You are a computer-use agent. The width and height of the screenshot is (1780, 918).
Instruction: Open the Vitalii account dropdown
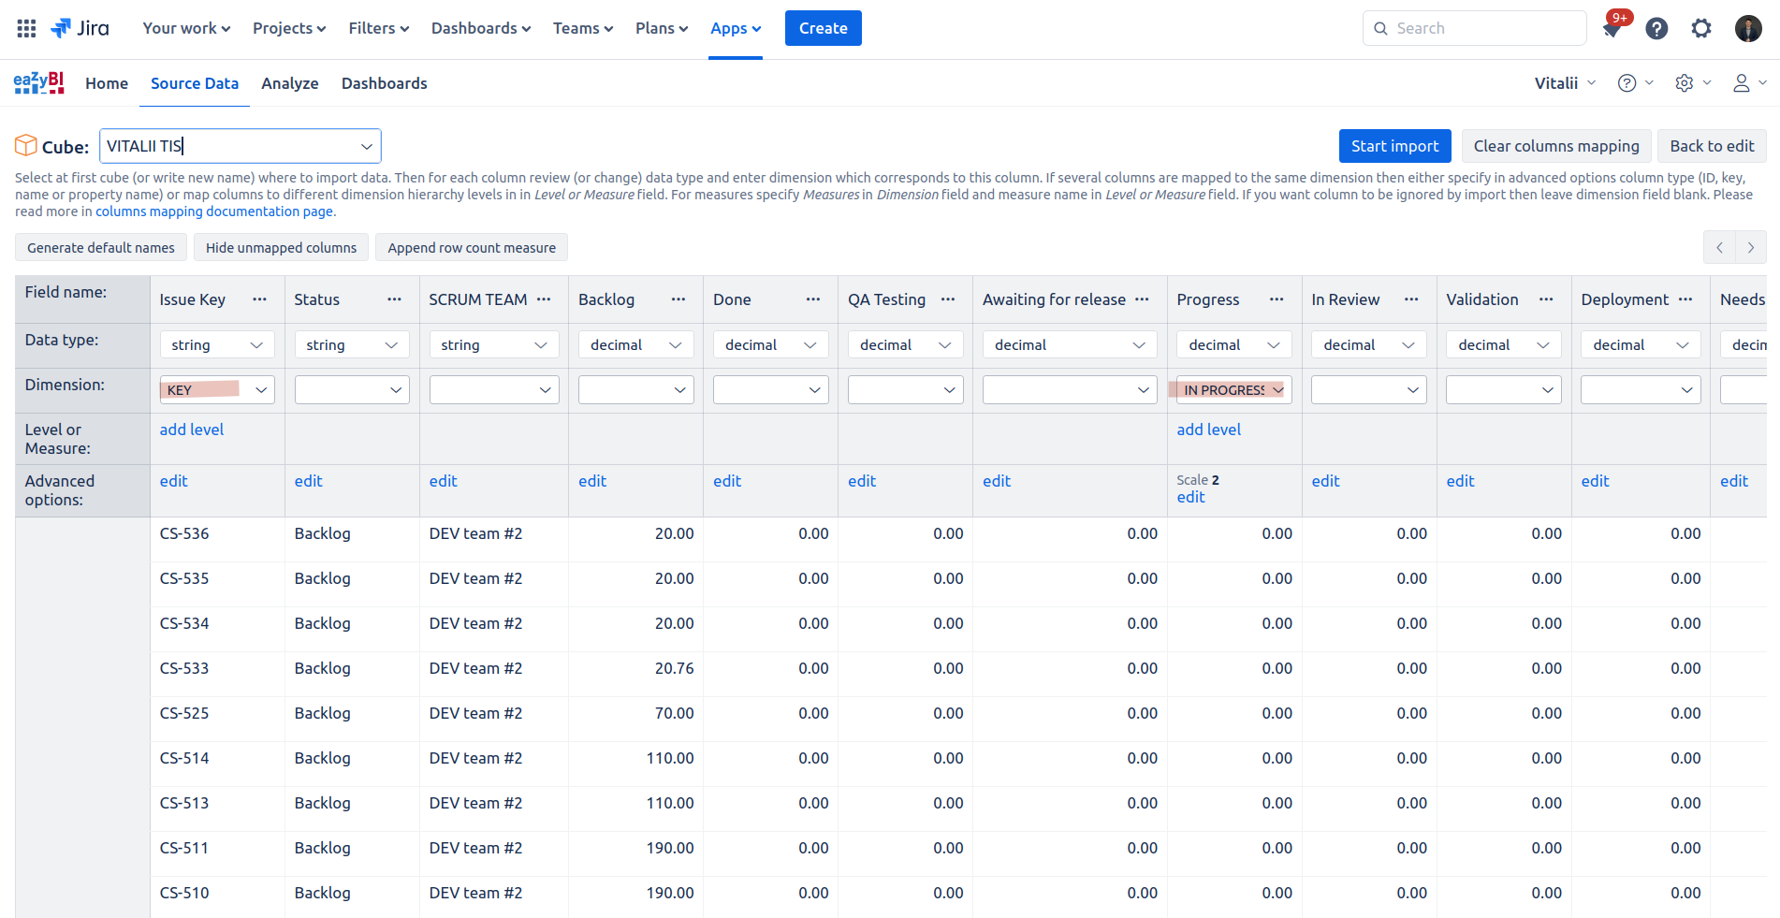click(1565, 83)
